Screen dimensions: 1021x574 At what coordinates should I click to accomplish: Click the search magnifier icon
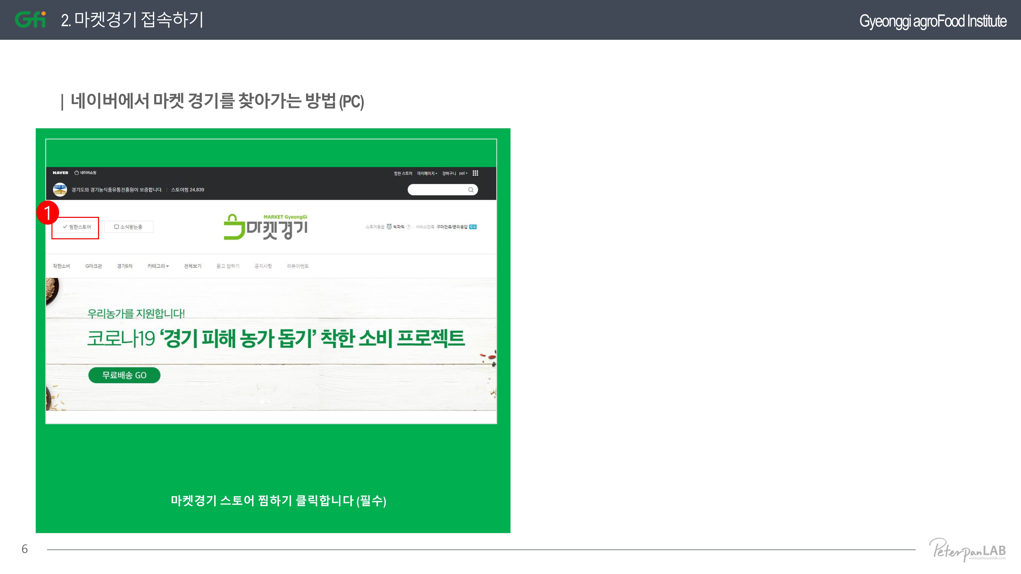pyautogui.click(x=471, y=190)
